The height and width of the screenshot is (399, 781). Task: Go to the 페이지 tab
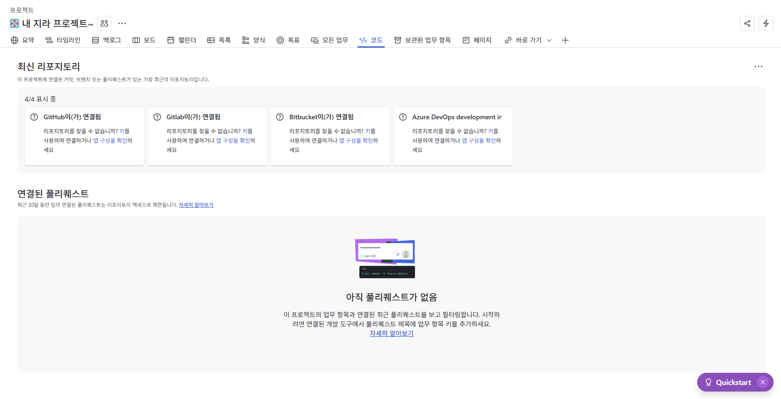coord(477,40)
